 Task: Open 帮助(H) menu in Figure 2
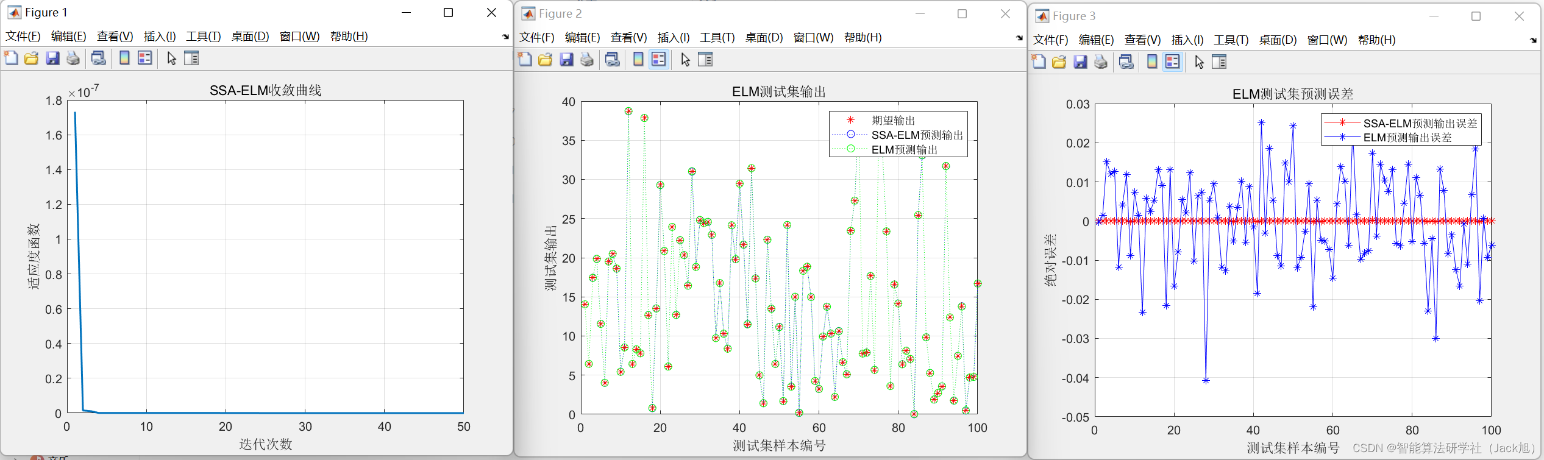click(x=863, y=38)
